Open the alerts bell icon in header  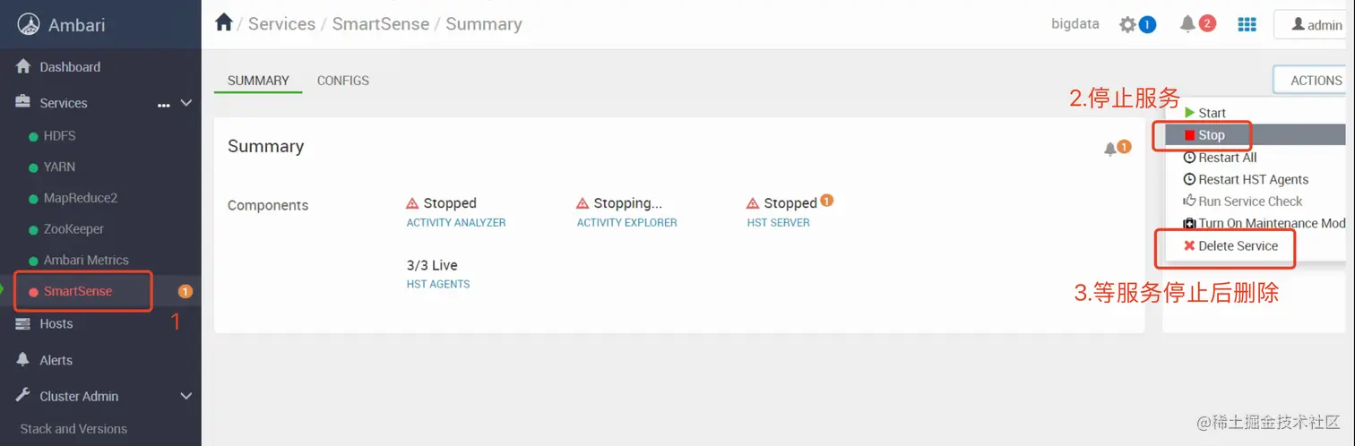[1188, 24]
